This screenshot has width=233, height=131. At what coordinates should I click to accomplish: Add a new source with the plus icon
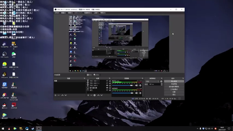pos(88,95)
